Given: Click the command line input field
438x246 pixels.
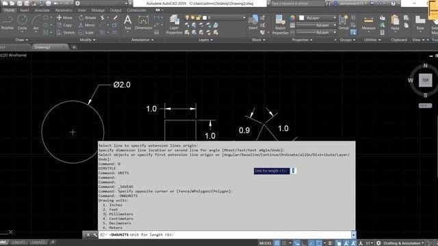Looking at the screenshot, I should tap(225, 235).
